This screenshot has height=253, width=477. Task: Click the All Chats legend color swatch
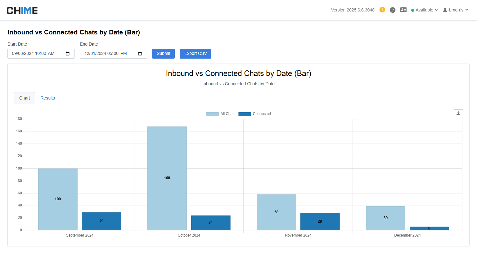[x=212, y=114]
